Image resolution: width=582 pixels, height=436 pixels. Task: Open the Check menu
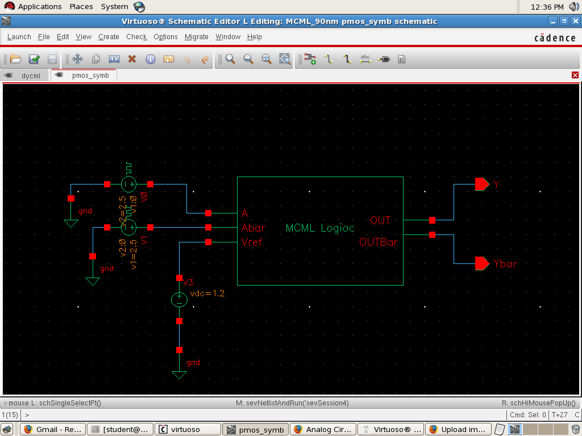pos(136,37)
